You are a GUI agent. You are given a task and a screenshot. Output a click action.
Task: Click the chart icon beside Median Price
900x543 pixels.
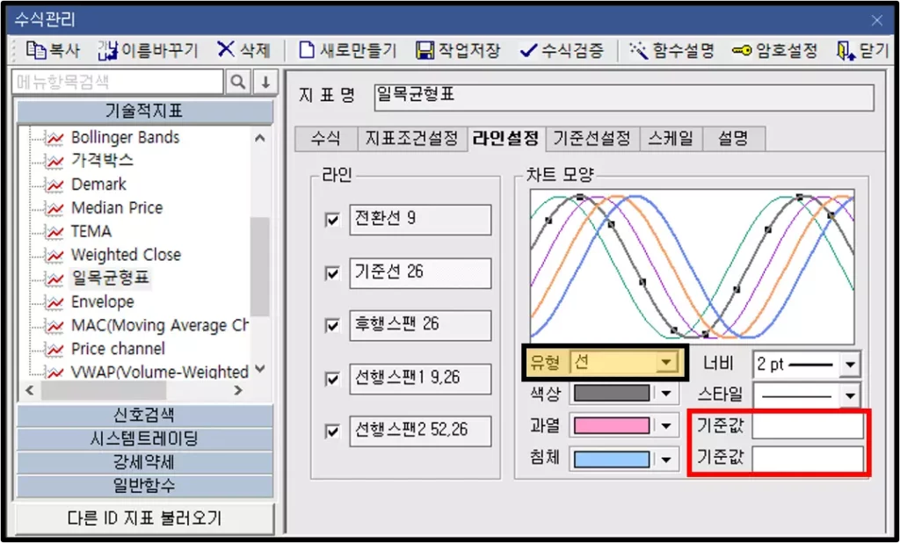[54, 208]
